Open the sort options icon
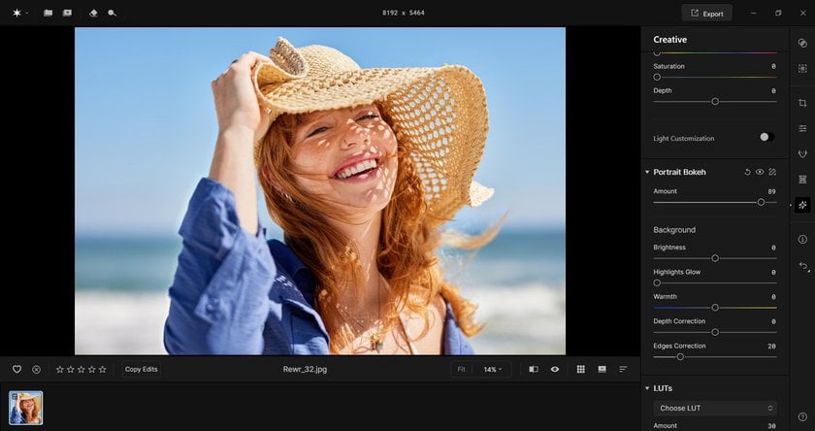Image resolution: width=815 pixels, height=431 pixels. point(623,369)
